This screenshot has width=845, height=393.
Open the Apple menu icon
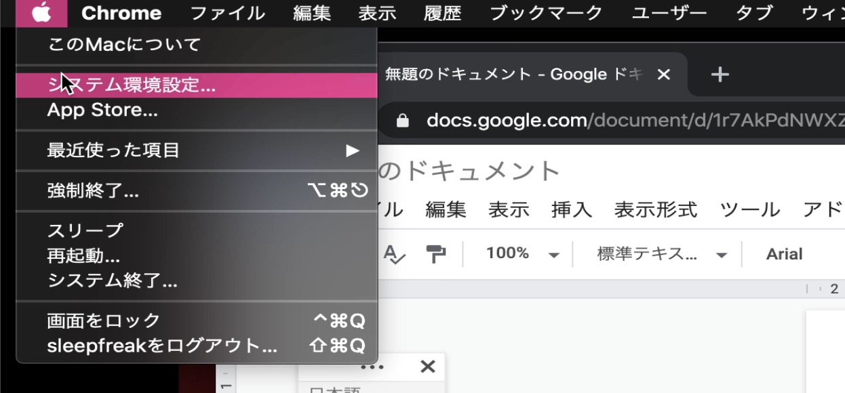coord(41,13)
